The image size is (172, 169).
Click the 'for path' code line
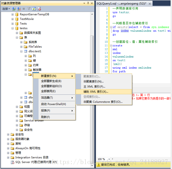click(x=119, y=71)
